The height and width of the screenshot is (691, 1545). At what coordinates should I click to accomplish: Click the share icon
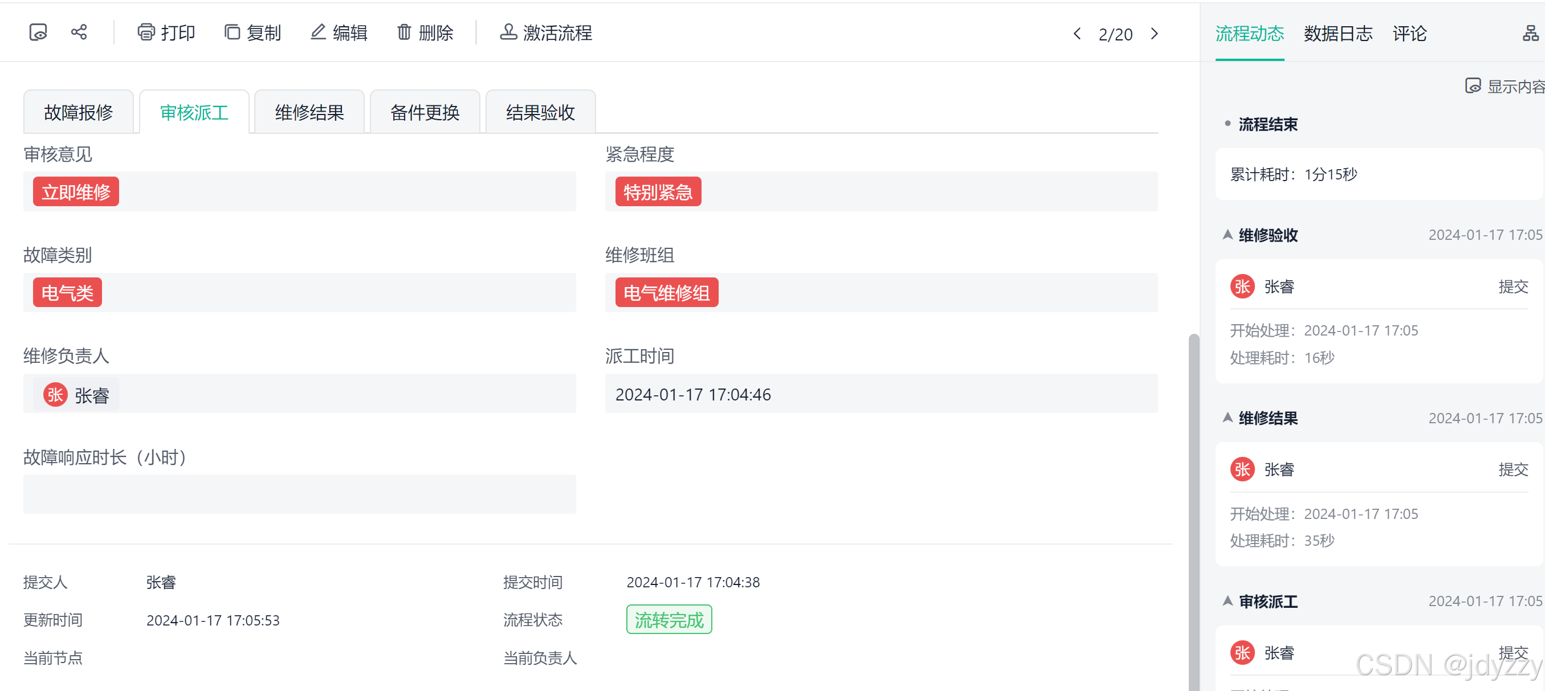pyautogui.click(x=79, y=32)
